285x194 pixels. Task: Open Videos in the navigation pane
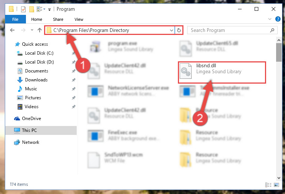(x=32, y=107)
